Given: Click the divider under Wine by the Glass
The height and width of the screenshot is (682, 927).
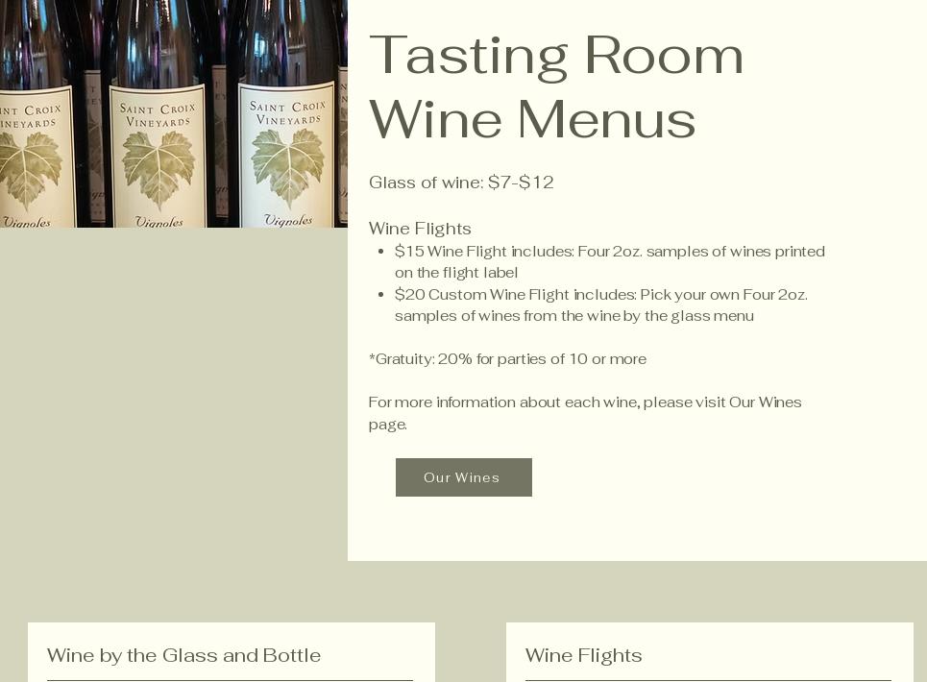Looking at the screenshot, I should 231,680.
